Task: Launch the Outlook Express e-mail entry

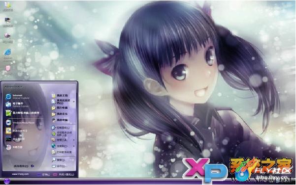Action: (x=17, y=105)
